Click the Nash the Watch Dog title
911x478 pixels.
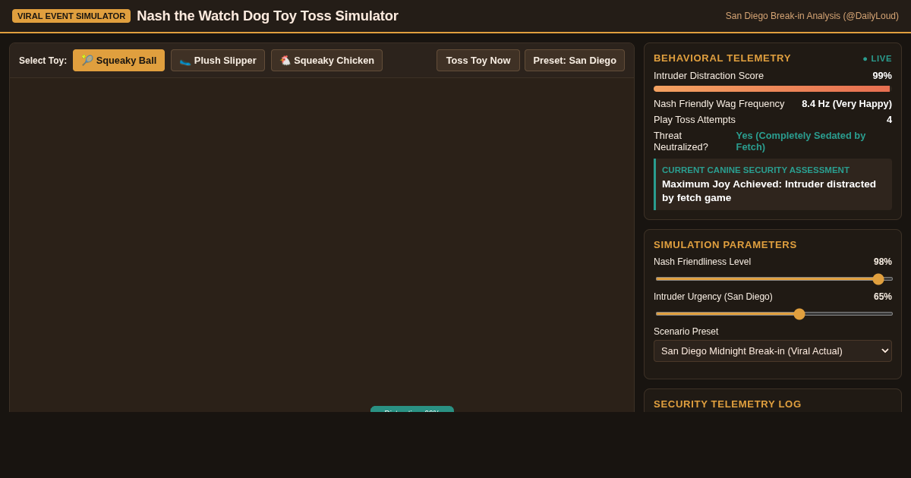(267, 16)
